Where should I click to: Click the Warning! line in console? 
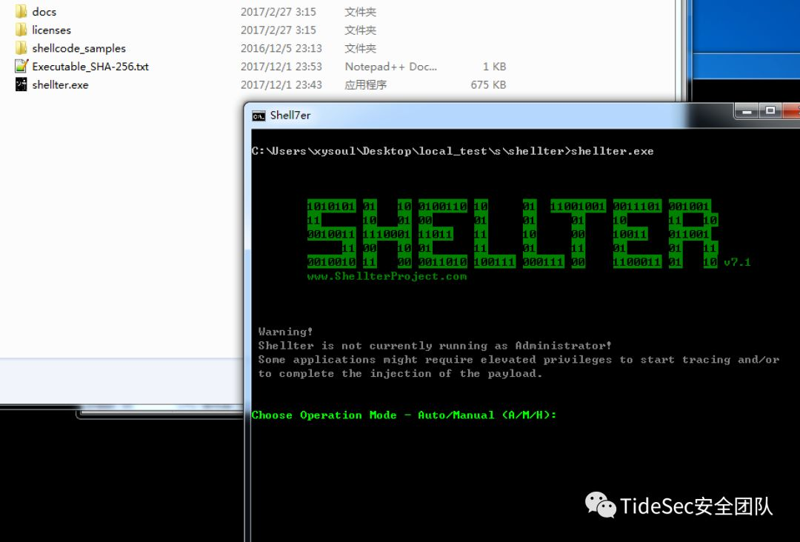[x=285, y=332]
